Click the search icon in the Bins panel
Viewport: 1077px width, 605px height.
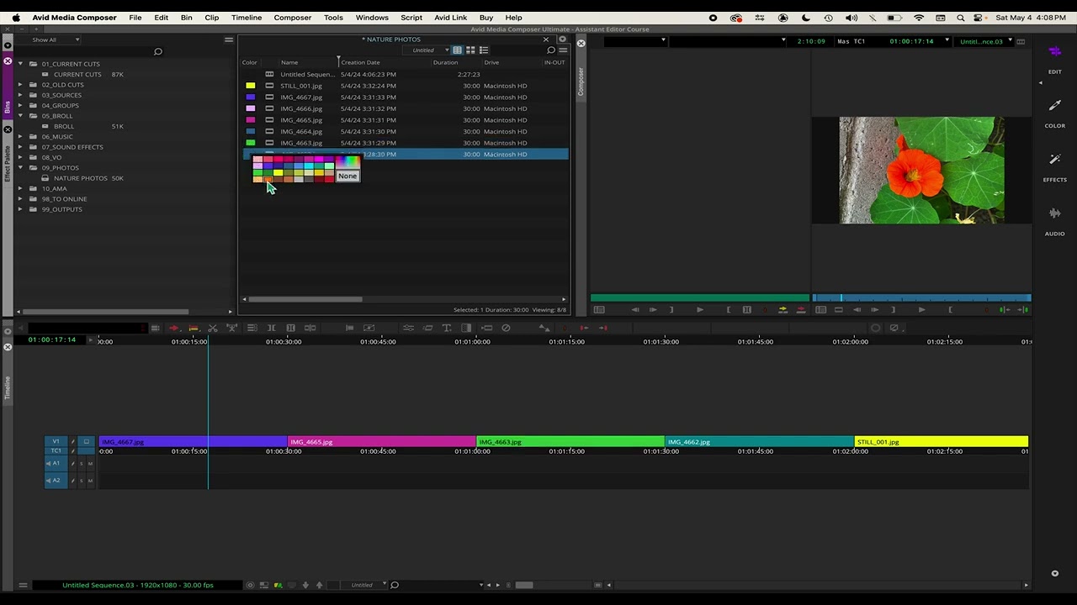tap(157, 52)
